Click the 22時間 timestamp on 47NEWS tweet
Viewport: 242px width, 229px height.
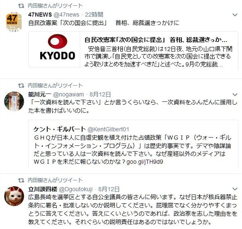(x=94, y=15)
